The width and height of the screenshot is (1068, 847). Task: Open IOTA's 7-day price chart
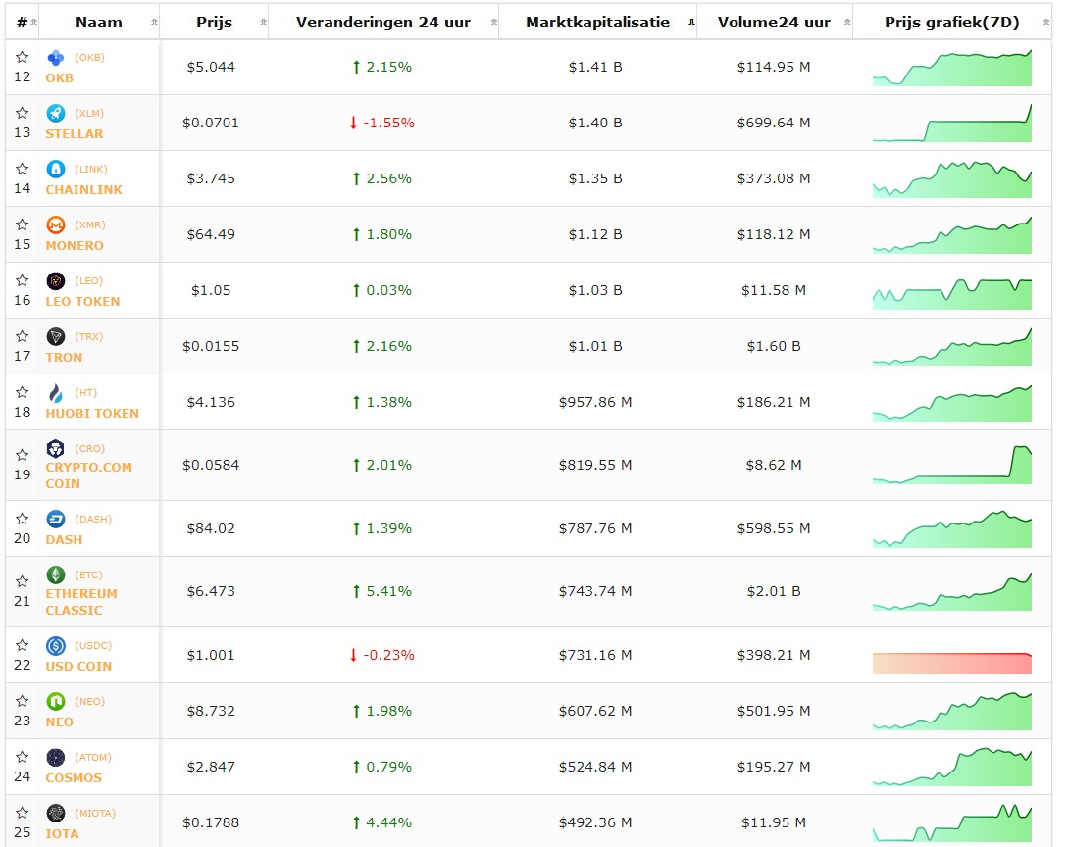(x=951, y=823)
